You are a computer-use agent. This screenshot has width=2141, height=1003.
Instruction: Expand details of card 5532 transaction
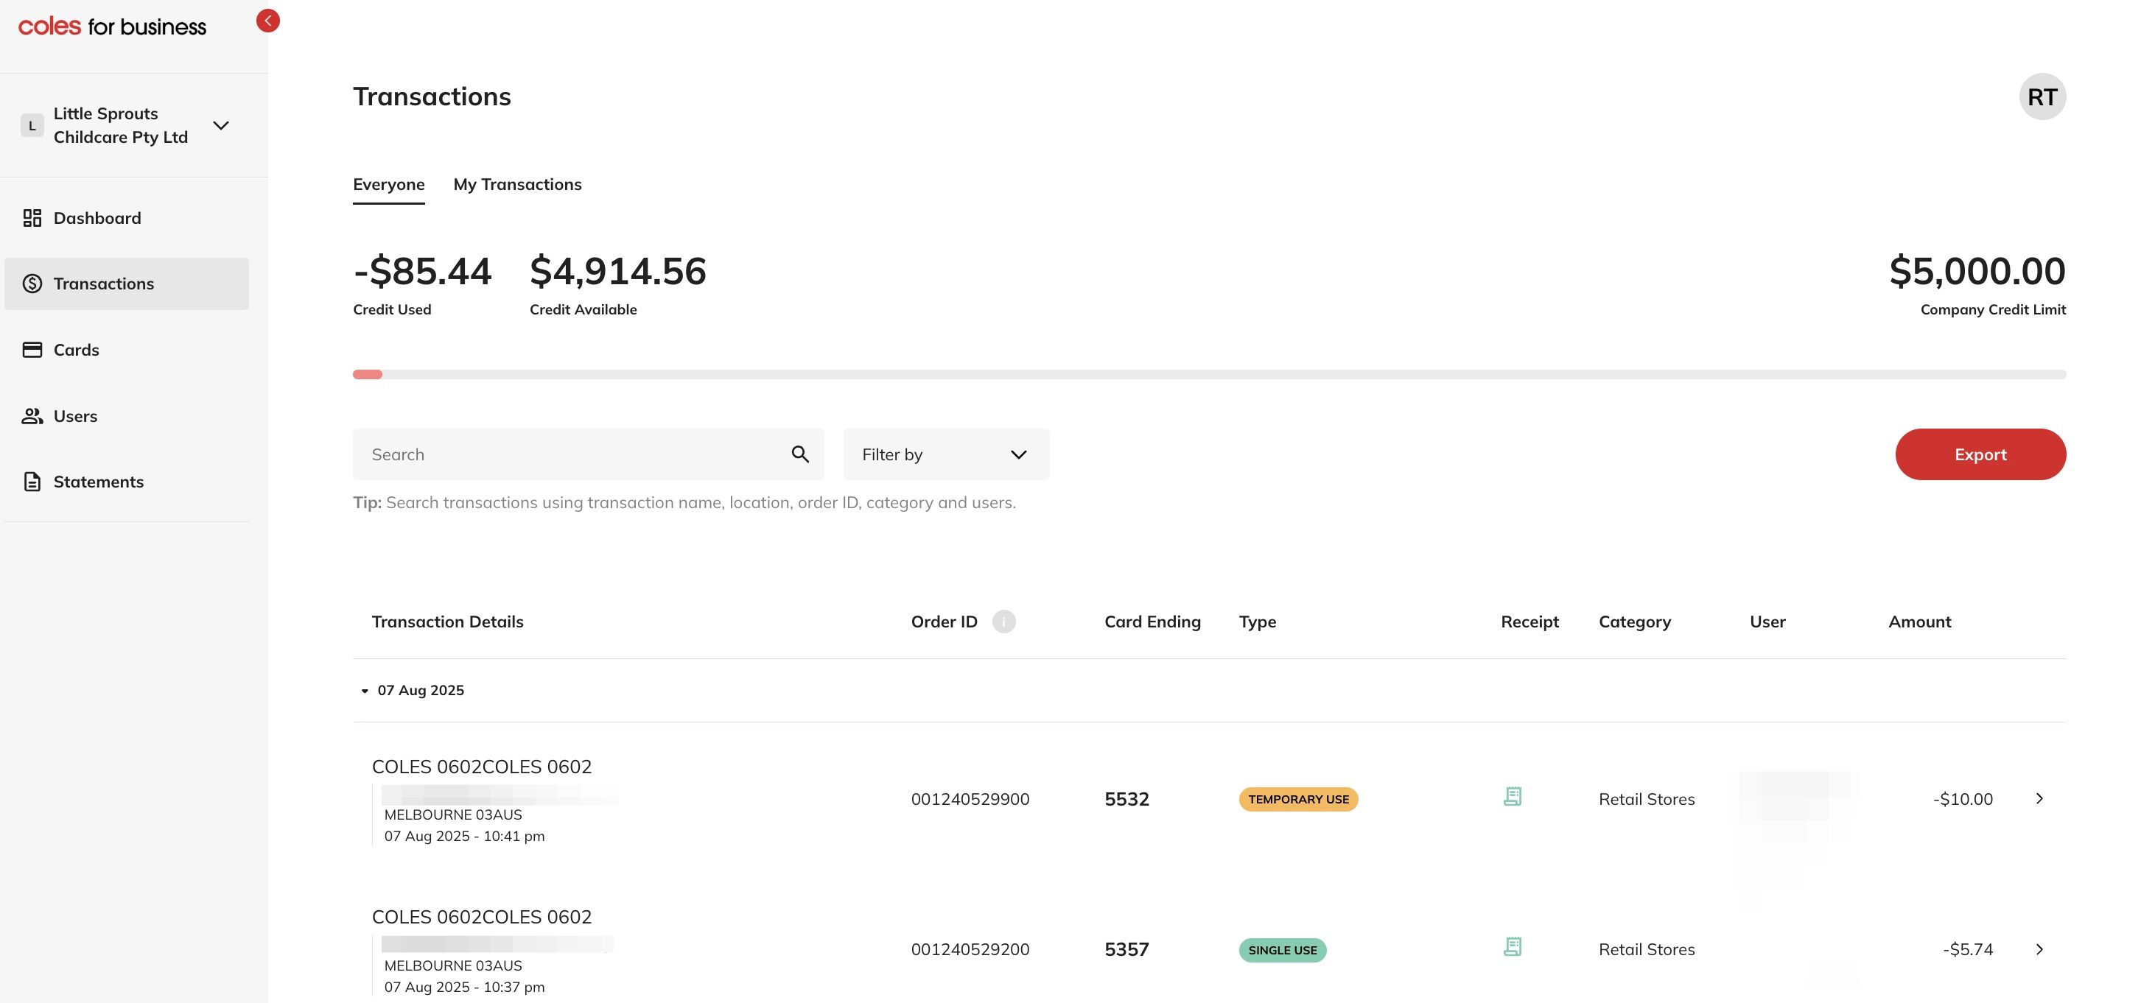point(2039,798)
